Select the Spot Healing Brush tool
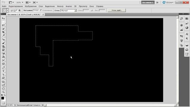190x107 pixels. point(3,40)
